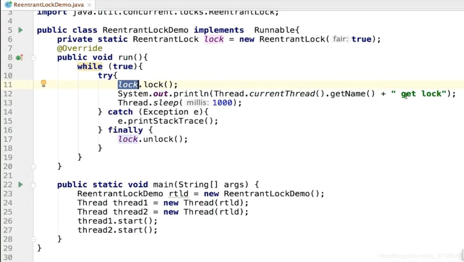
Task: Click the highlighted 'lock' on line 11
Action: click(128, 85)
